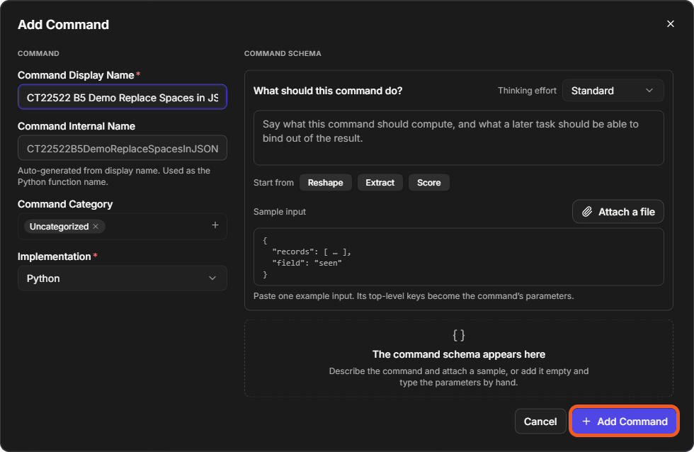
Task: Add a new command category
Action: (x=215, y=225)
